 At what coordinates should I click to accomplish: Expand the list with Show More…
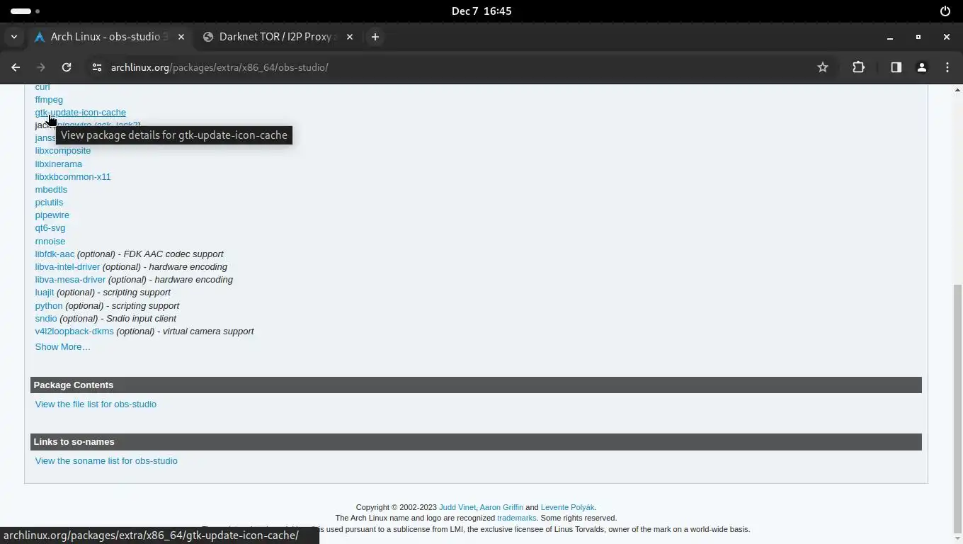(x=63, y=347)
